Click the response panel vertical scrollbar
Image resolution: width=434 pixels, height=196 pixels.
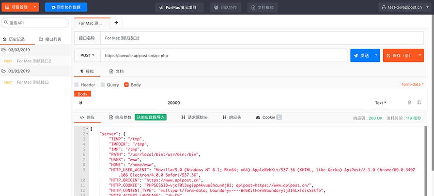(426, 161)
